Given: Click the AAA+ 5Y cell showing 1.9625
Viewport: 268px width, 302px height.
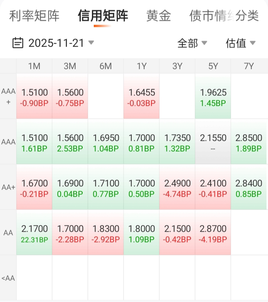Looking at the screenshot, I should pyautogui.click(x=213, y=96).
